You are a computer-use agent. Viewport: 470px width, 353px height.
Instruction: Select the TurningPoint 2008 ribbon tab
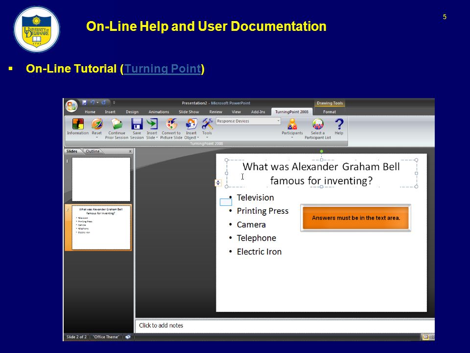click(292, 112)
